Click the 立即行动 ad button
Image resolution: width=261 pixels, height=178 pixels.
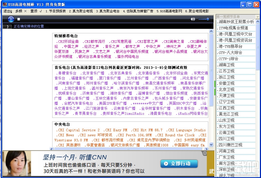click(179, 163)
